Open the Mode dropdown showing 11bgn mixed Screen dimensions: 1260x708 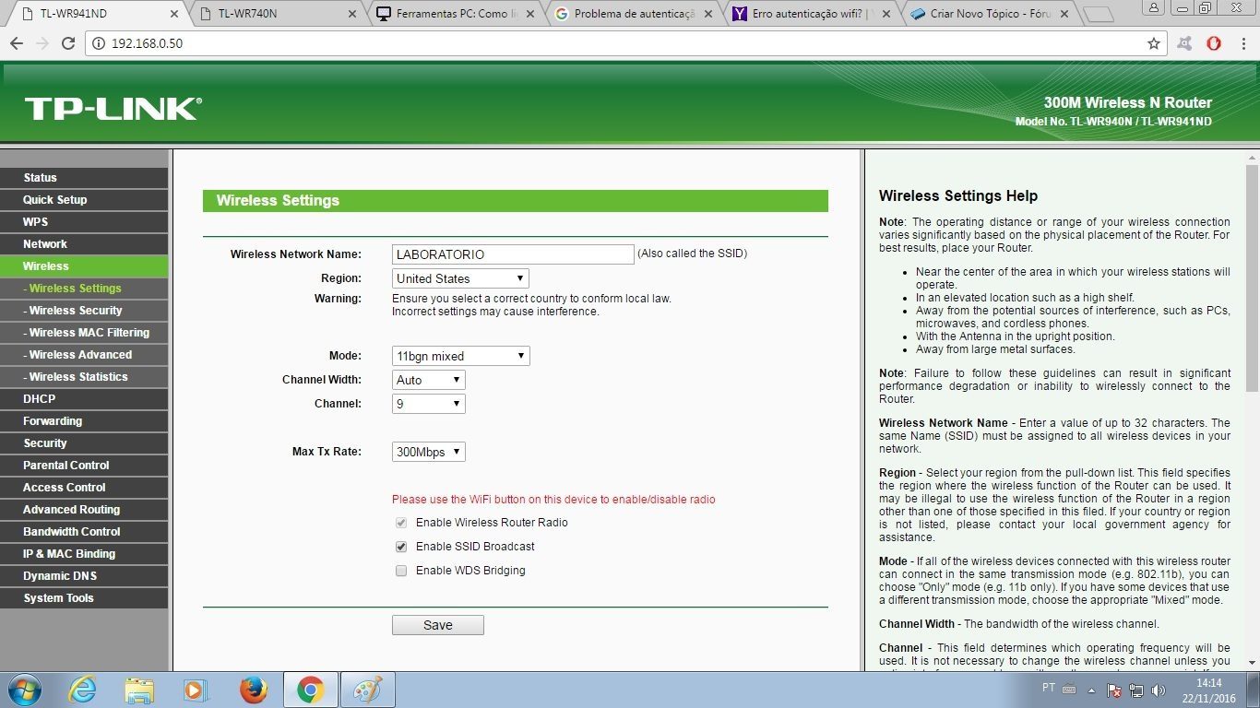[460, 356]
